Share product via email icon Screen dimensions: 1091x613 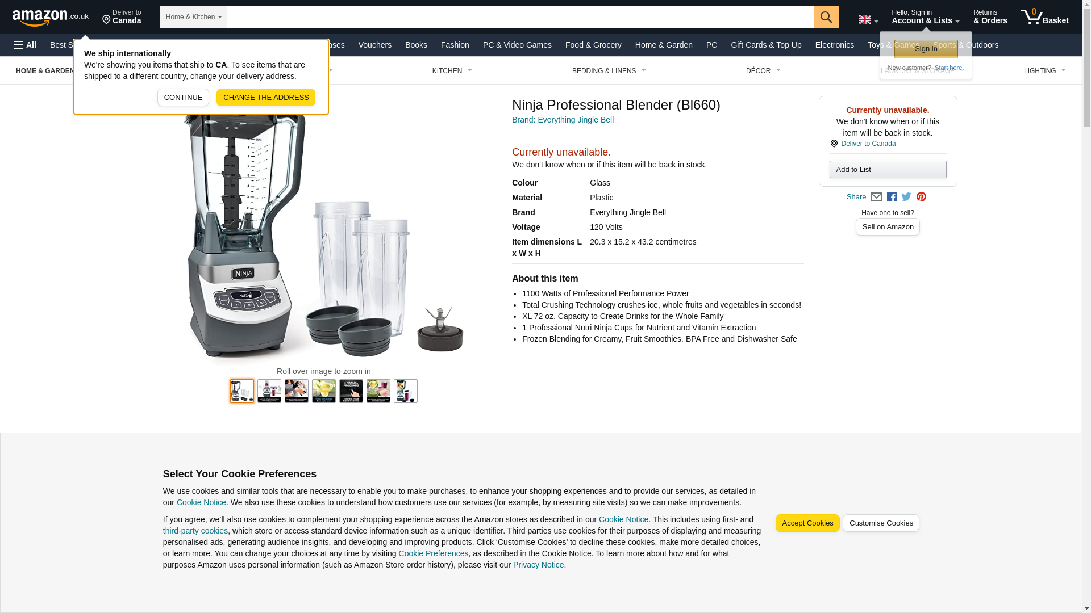pos(876,197)
